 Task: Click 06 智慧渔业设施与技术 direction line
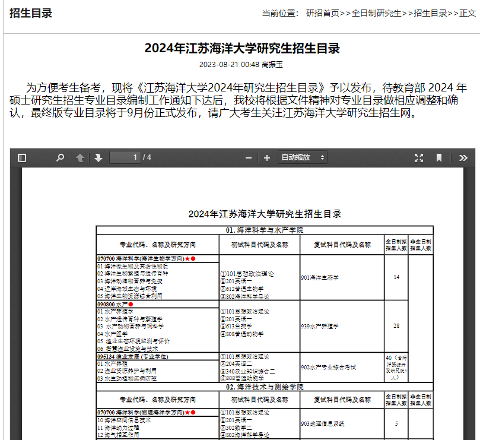tap(128, 349)
